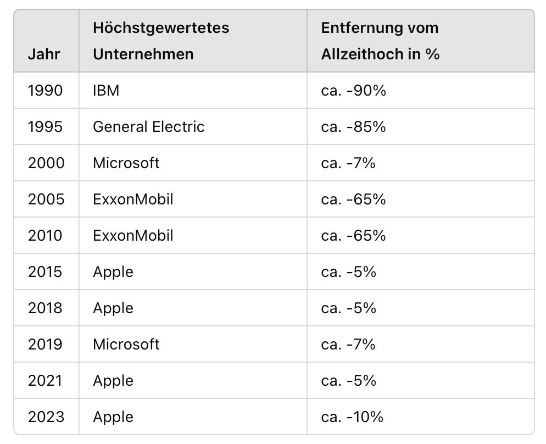Screen dimensions: 546x444
Task: Click the IBM company cell
Action: (x=106, y=90)
